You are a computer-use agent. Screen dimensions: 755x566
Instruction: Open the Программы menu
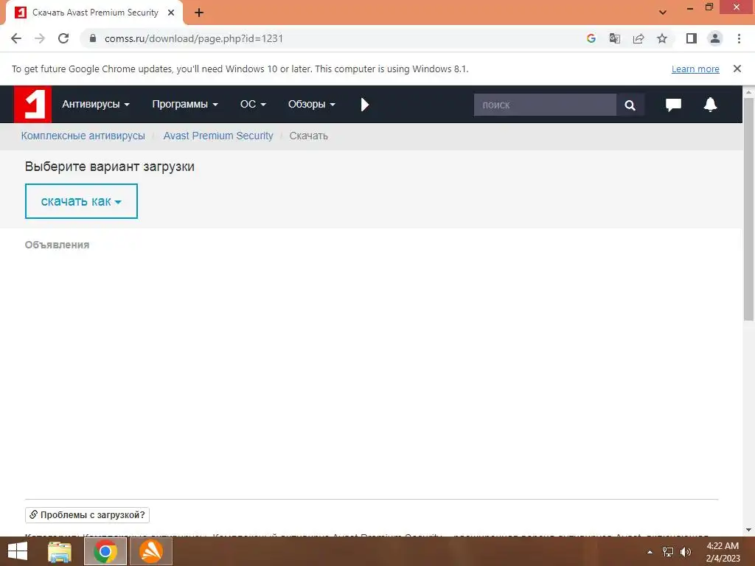[x=185, y=105]
